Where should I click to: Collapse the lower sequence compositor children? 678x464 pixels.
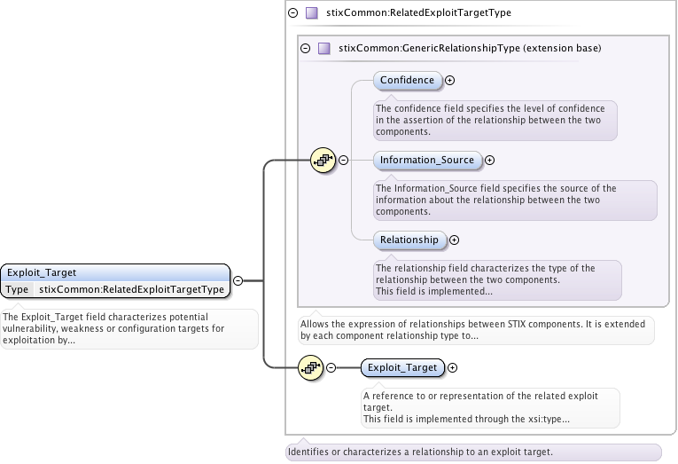(x=331, y=367)
